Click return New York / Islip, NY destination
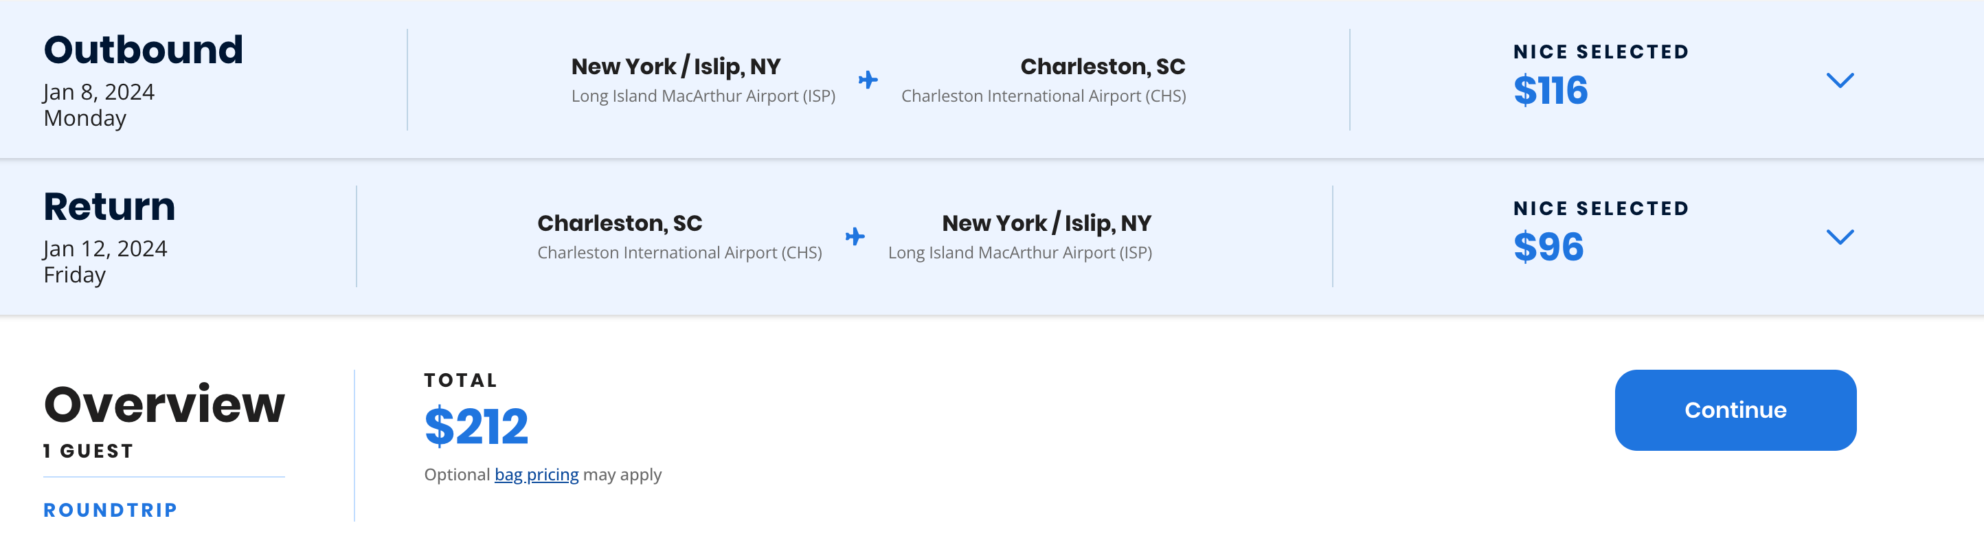This screenshot has height=558, width=1984. pos(1046,223)
